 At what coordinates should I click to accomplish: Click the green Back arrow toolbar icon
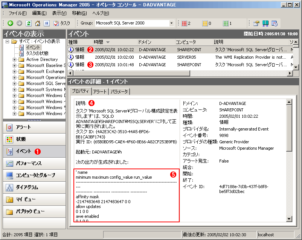point(11,23)
